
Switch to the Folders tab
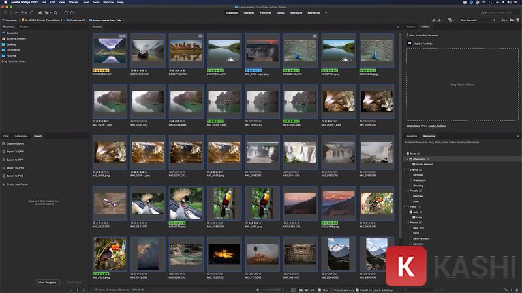pos(24,27)
